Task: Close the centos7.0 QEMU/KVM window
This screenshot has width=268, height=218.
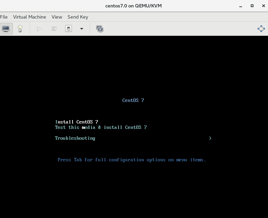Action: tap(263, 6)
